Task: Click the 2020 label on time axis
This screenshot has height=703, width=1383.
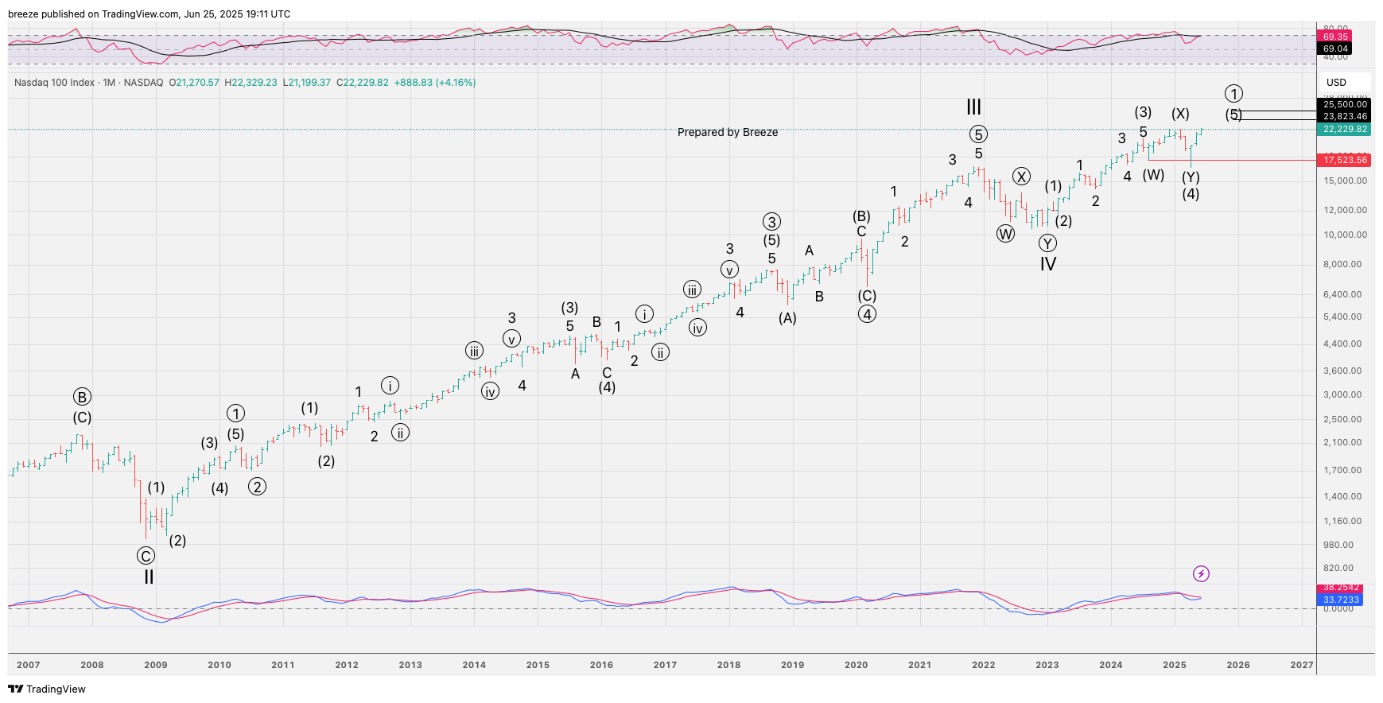Action: (x=857, y=665)
